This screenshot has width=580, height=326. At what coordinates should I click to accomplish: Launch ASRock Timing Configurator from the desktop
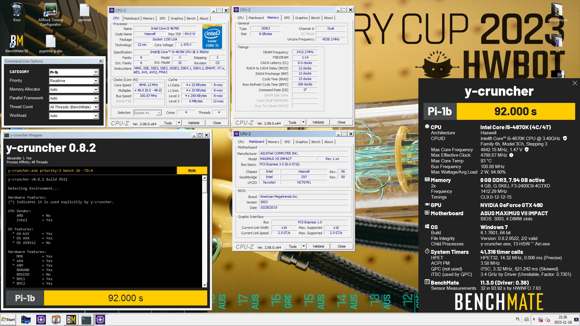[x=50, y=14]
